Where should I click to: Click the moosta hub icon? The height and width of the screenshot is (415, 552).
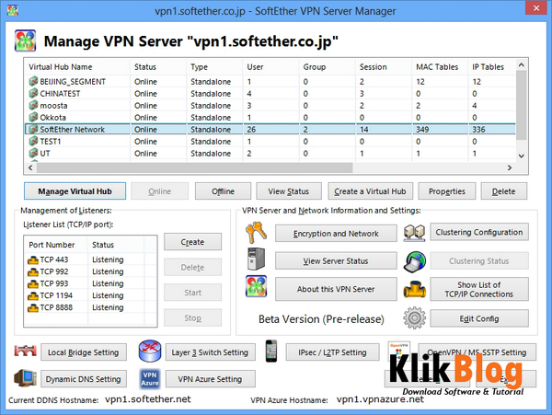pyautogui.click(x=33, y=105)
